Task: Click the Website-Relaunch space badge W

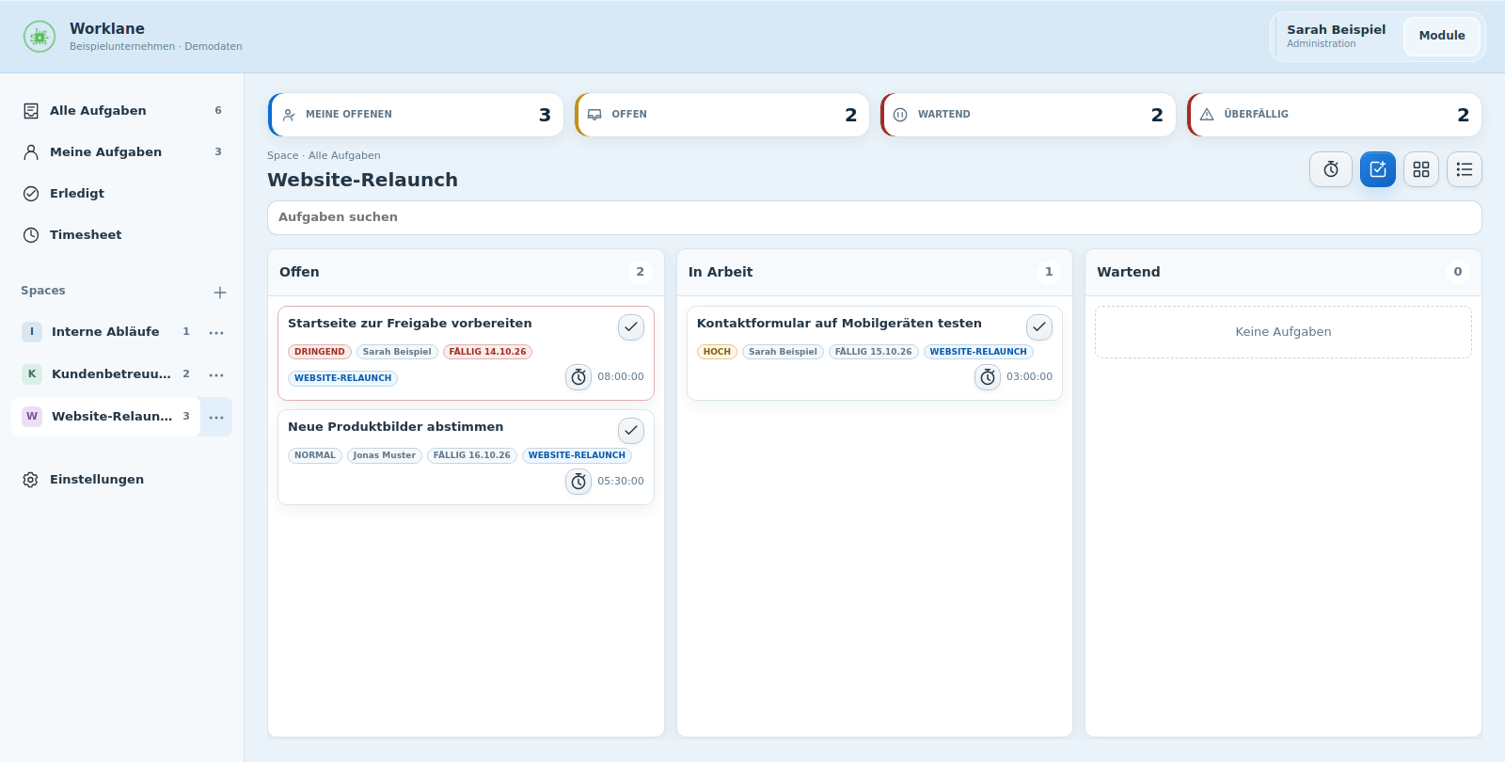Action: pos(32,417)
